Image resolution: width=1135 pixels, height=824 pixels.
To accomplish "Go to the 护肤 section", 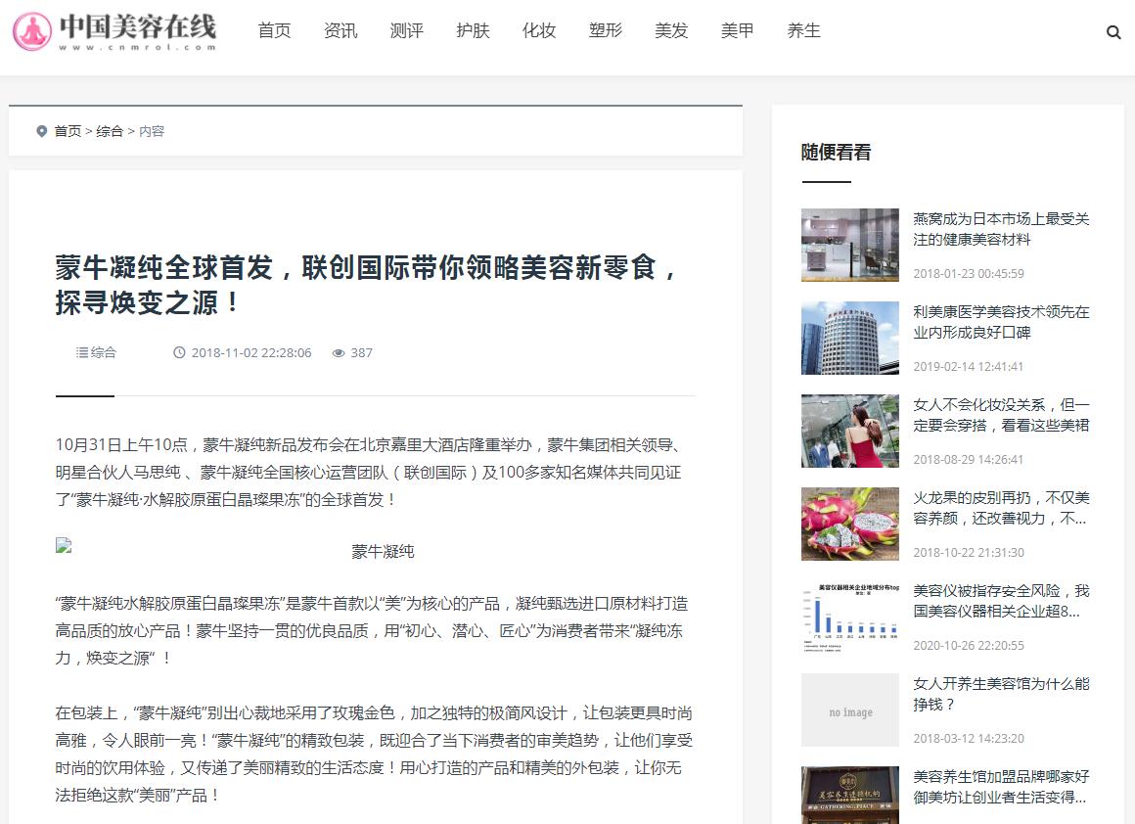I will tap(473, 31).
